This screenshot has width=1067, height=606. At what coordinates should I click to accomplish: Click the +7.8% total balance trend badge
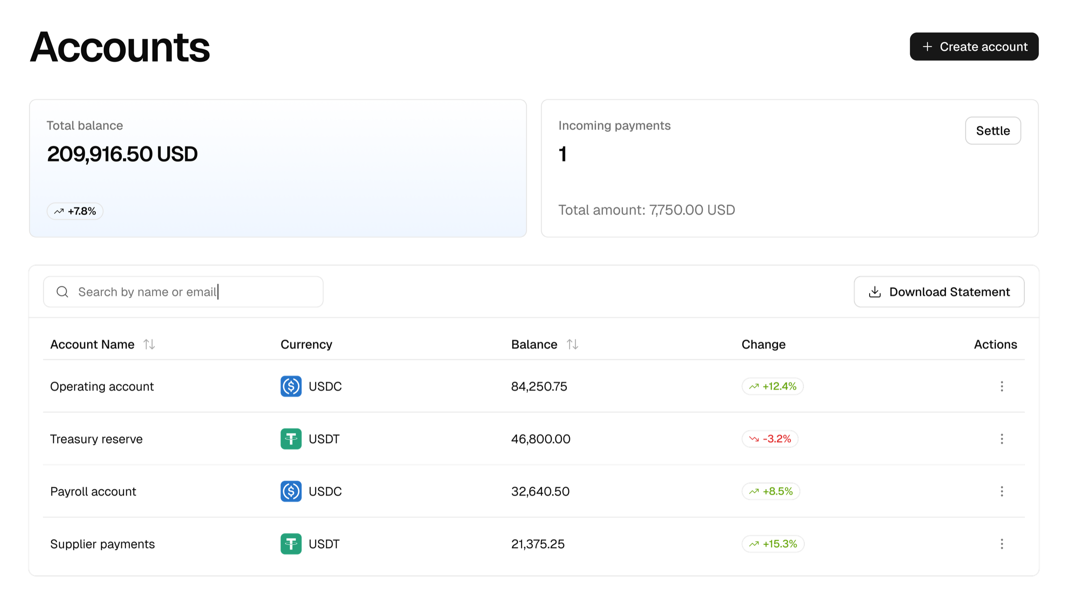75,211
